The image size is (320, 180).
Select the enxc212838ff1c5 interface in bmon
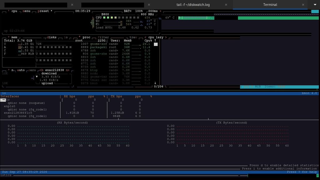(18, 113)
